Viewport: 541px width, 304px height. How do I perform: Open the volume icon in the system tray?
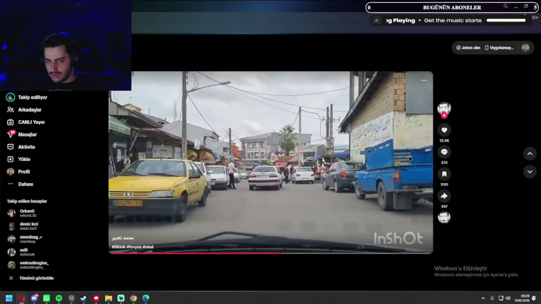click(x=508, y=298)
